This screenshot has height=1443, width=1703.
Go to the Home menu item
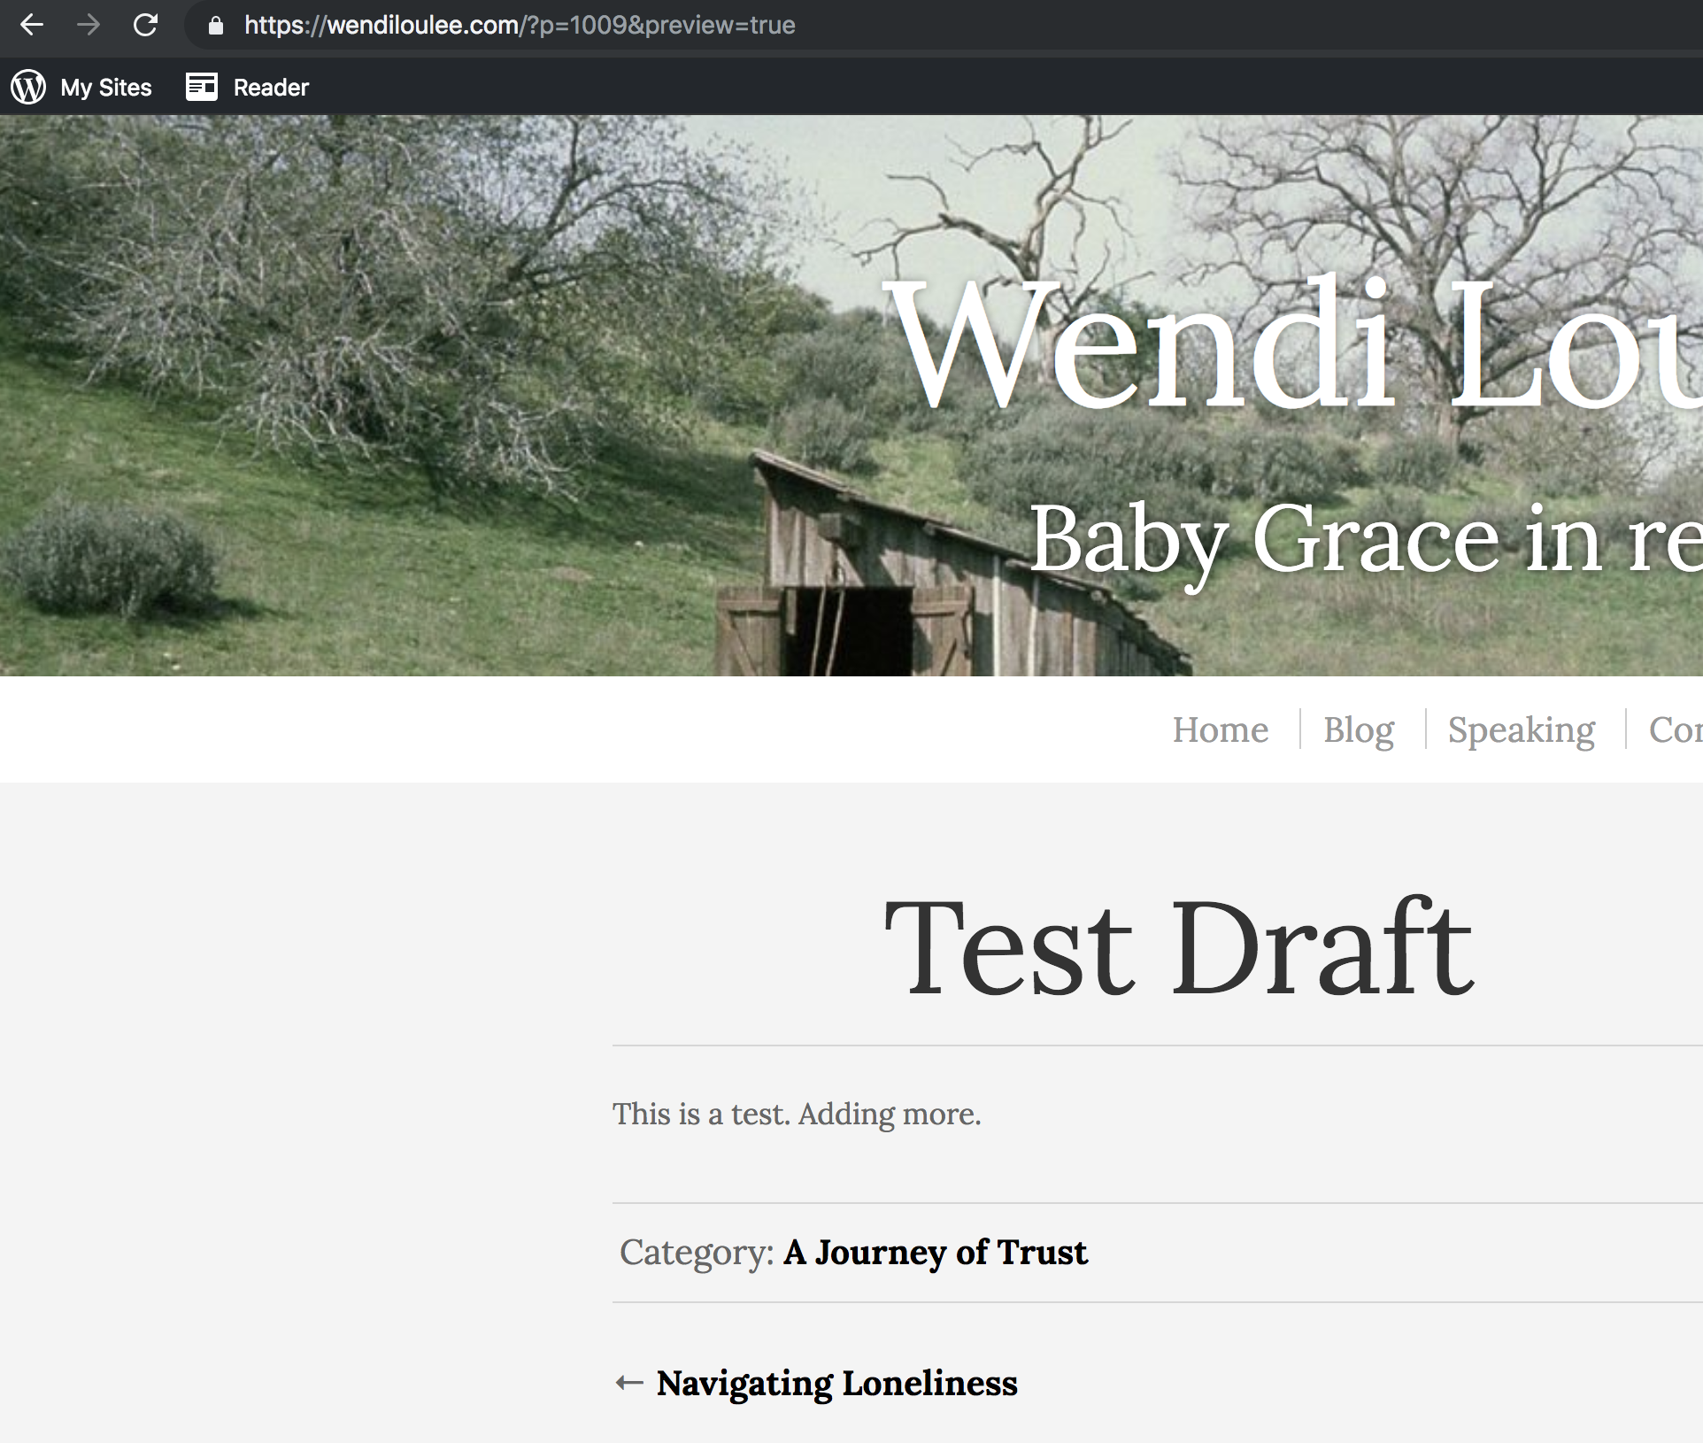(x=1220, y=729)
